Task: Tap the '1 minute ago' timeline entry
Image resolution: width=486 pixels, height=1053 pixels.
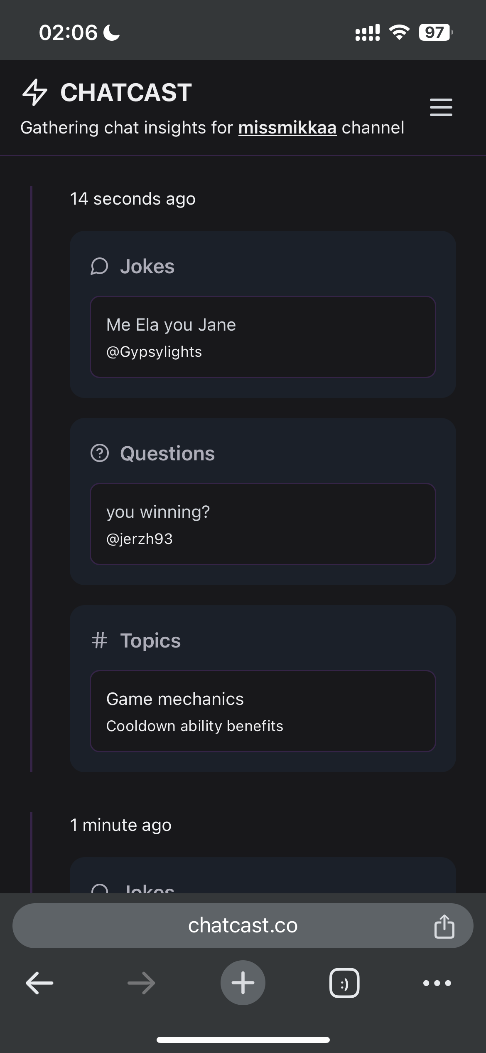Action: pos(121,825)
